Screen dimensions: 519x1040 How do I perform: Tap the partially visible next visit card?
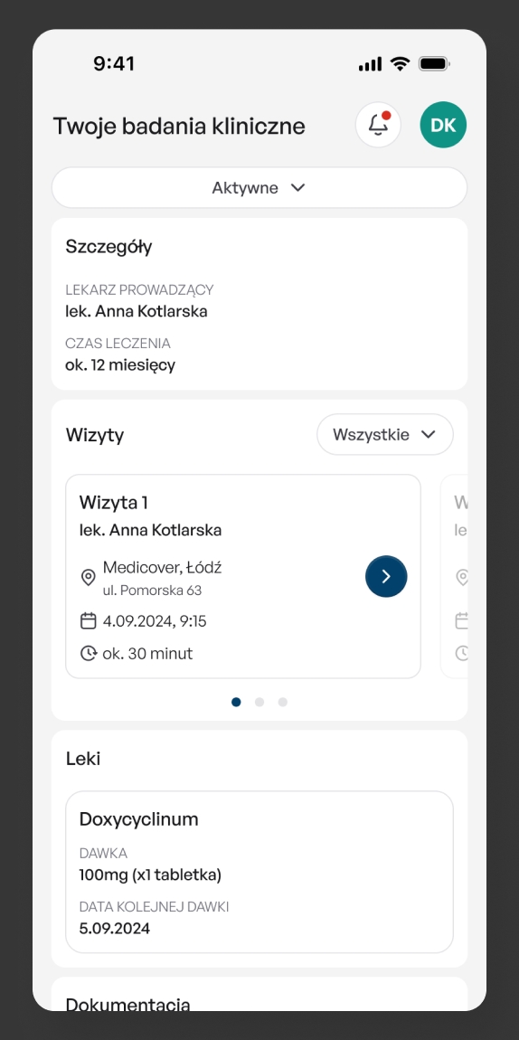(x=455, y=576)
